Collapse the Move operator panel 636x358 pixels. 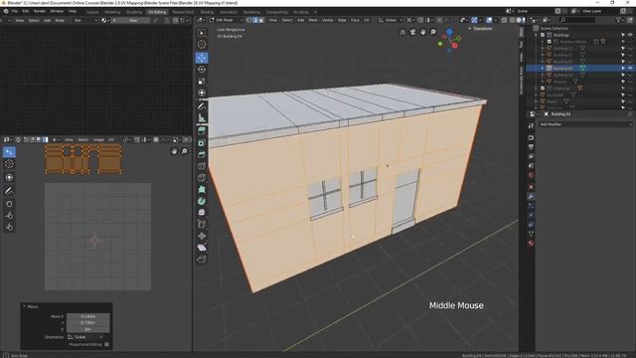click(24, 306)
